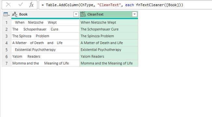Select Book cell 'Yalom Readers'
The height and width of the screenshot is (117, 212).
click(x=45, y=56)
